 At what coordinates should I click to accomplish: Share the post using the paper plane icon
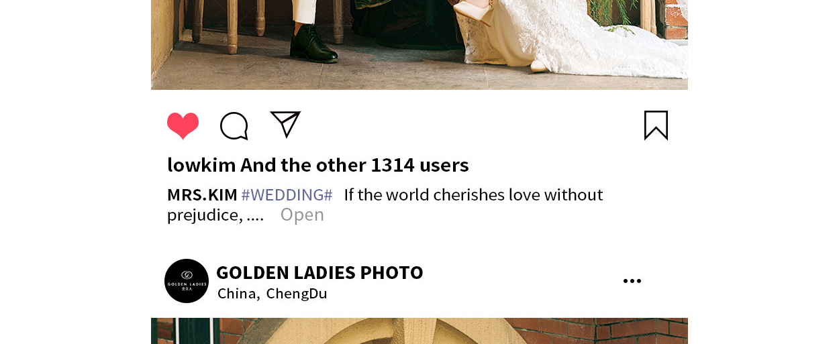click(285, 124)
